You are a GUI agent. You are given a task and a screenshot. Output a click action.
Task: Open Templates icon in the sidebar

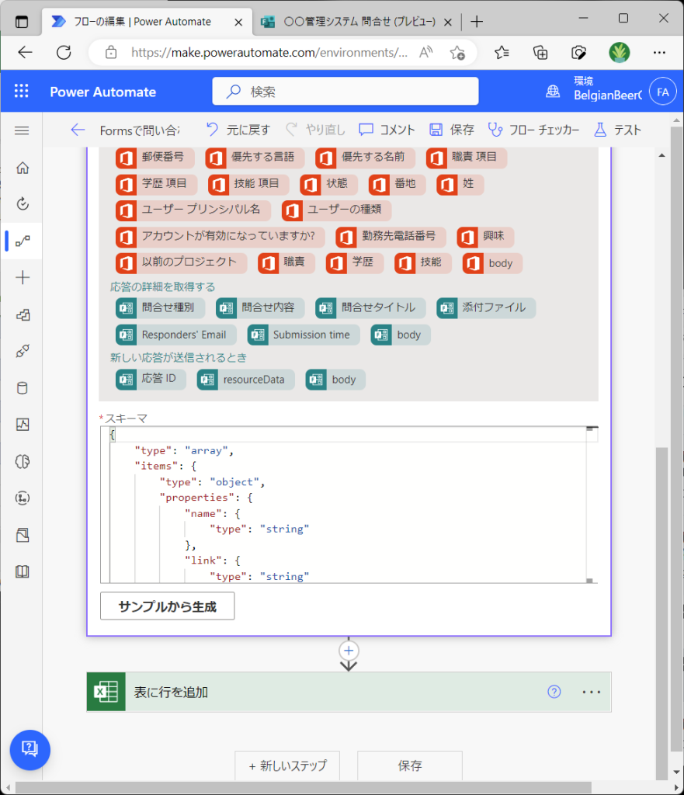[x=23, y=315]
